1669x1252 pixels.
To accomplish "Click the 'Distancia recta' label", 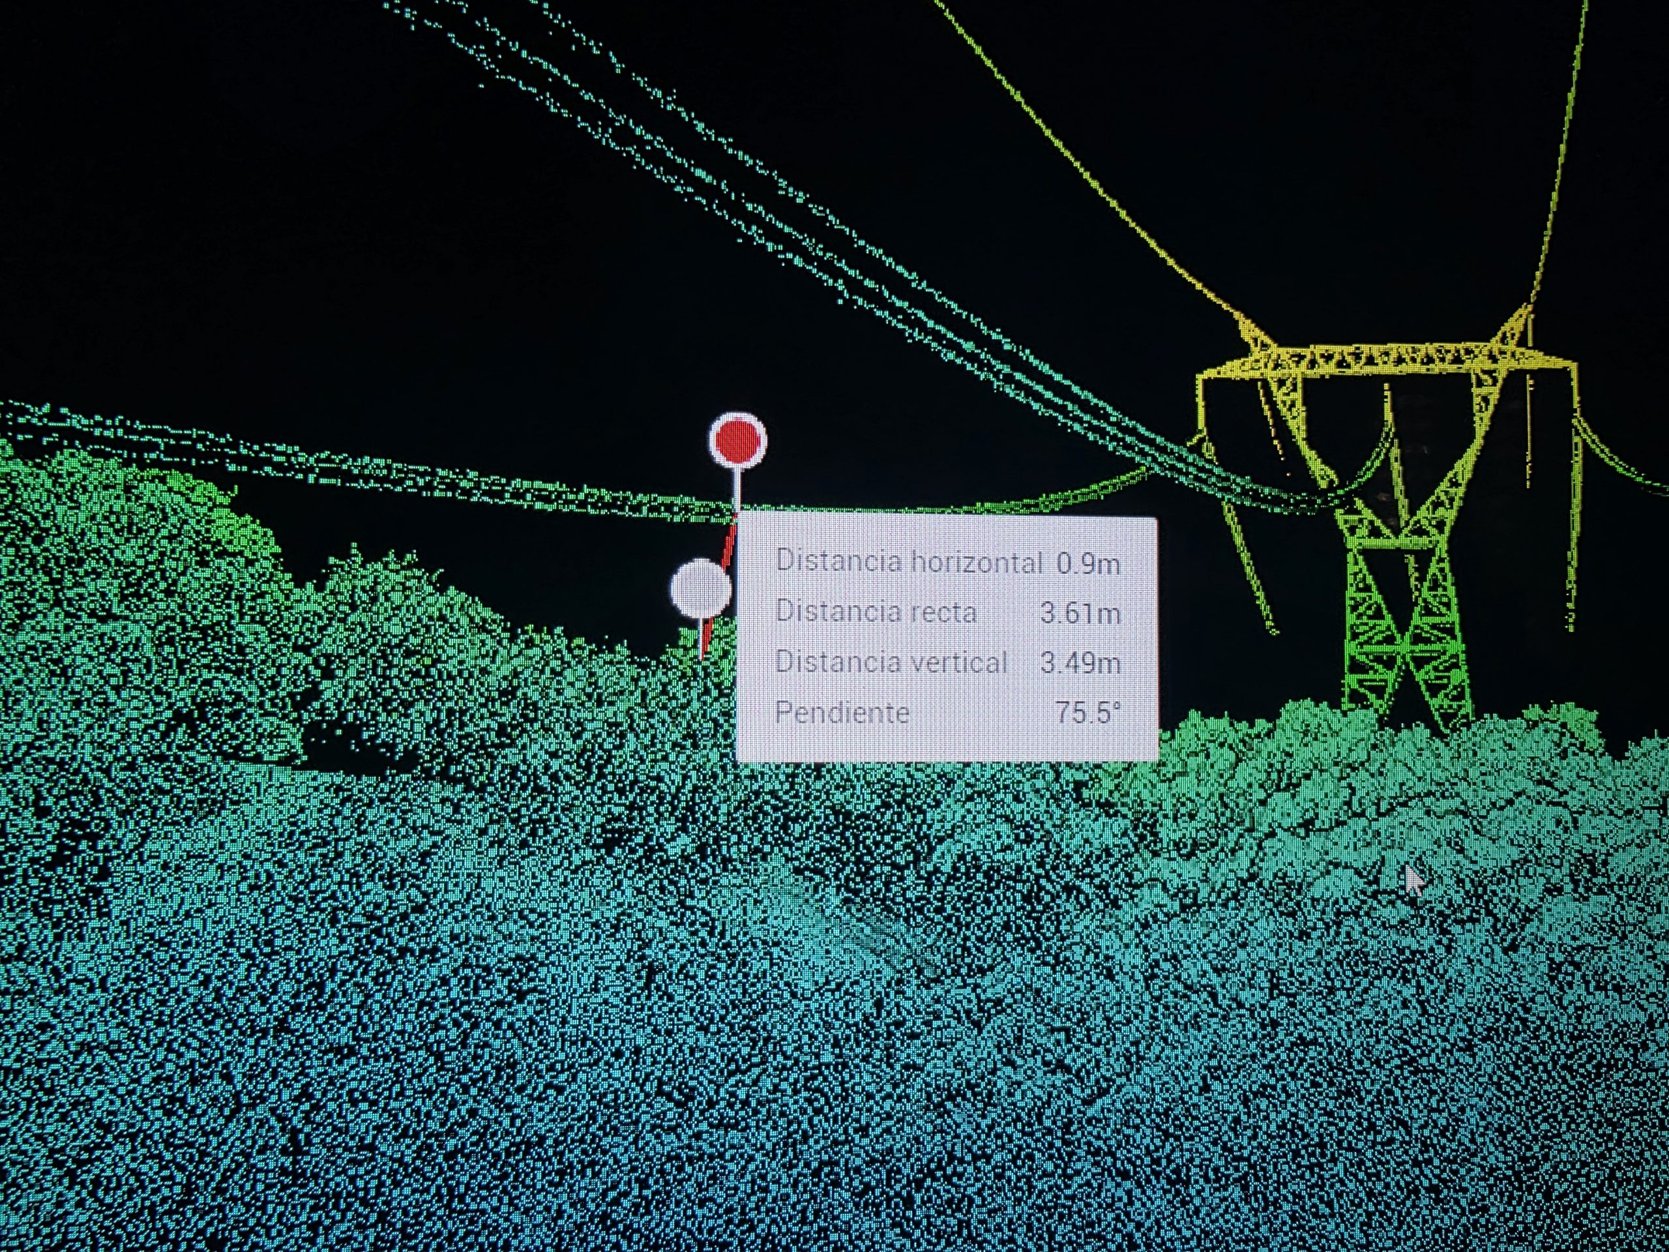I will 876,611.
